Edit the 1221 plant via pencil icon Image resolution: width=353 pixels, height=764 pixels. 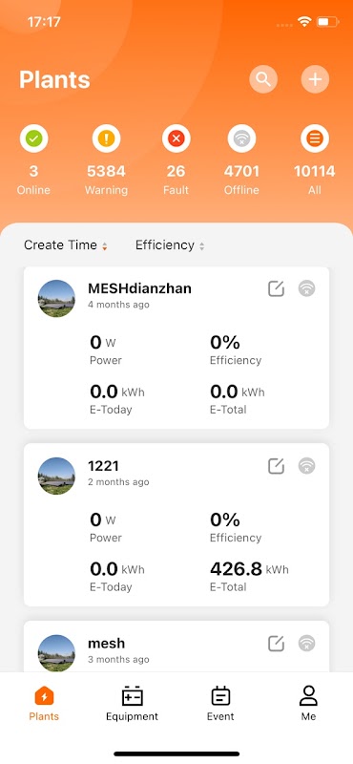(276, 466)
